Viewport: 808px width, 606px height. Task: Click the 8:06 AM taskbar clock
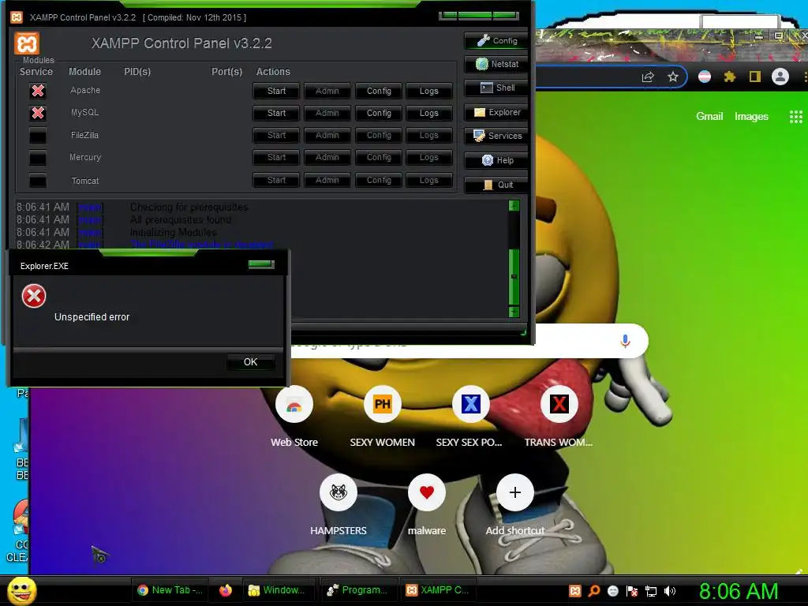click(739, 591)
